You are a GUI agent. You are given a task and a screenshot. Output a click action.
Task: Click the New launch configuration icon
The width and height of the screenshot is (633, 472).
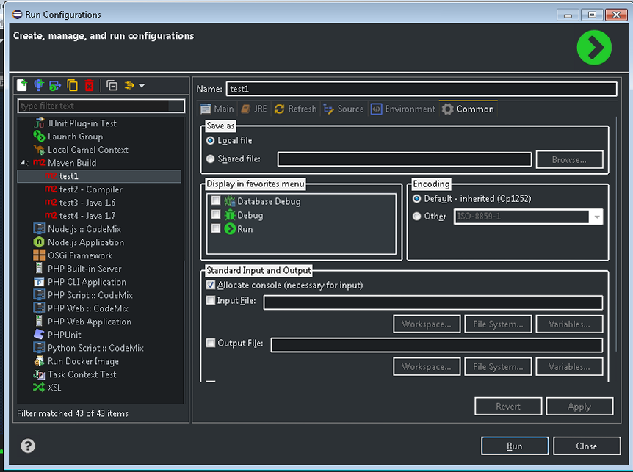(22, 86)
